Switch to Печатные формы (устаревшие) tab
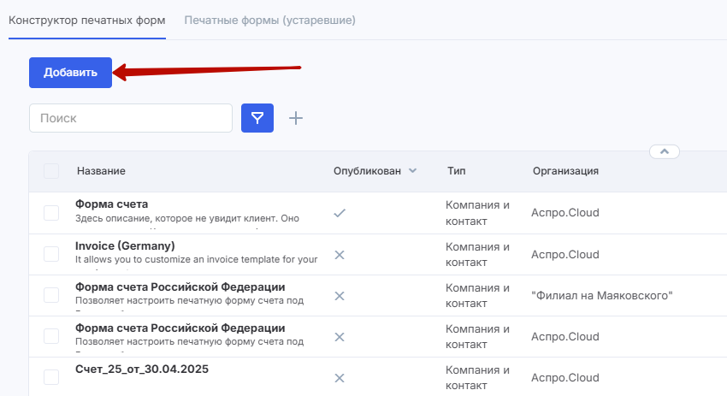The image size is (727, 396). pyautogui.click(x=269, y=20)
